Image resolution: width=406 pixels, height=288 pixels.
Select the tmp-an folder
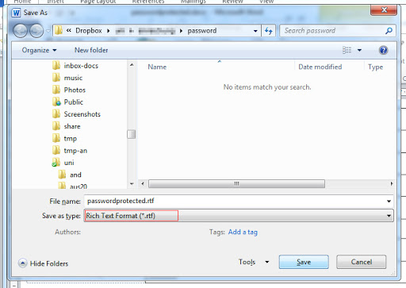[75, 151]
